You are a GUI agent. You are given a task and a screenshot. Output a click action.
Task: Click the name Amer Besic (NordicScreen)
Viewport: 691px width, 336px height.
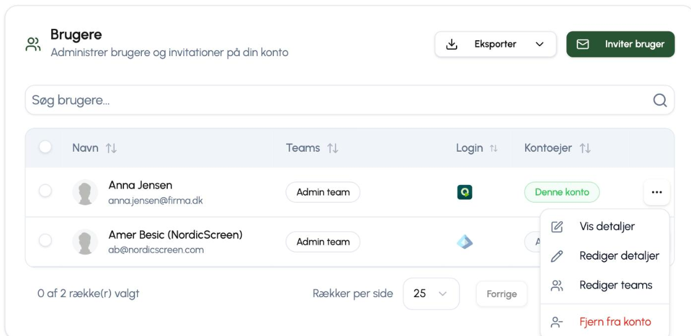[175, 235]
